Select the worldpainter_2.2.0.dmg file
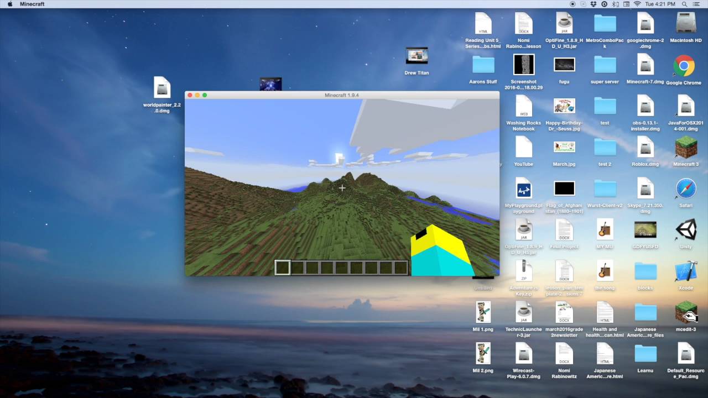The image size is (708, 398). [x=162, y=88]
